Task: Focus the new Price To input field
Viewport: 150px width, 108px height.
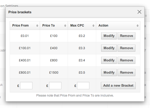Action: point(55,86)
